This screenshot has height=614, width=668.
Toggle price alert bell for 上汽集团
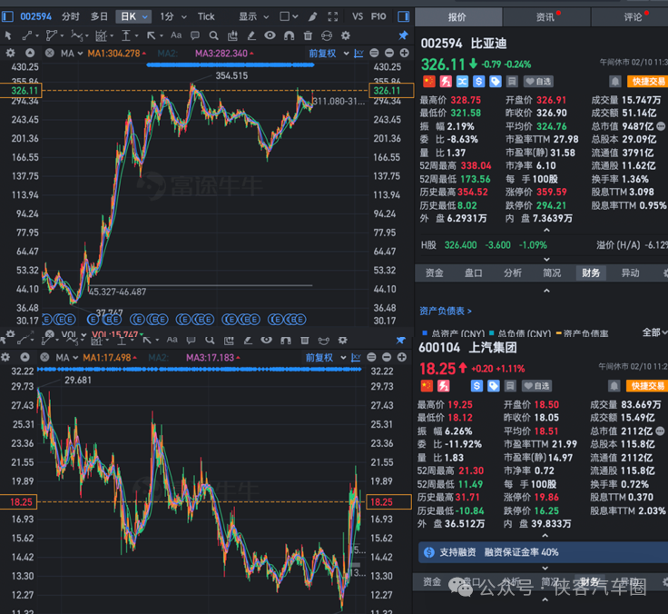pos(614,386)
